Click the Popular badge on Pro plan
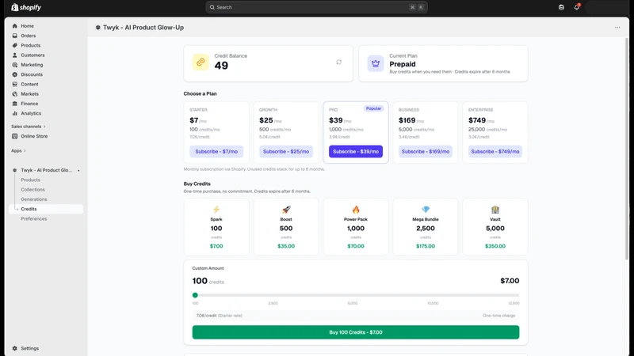Viewport: 634px width, 356px height. 373,108
